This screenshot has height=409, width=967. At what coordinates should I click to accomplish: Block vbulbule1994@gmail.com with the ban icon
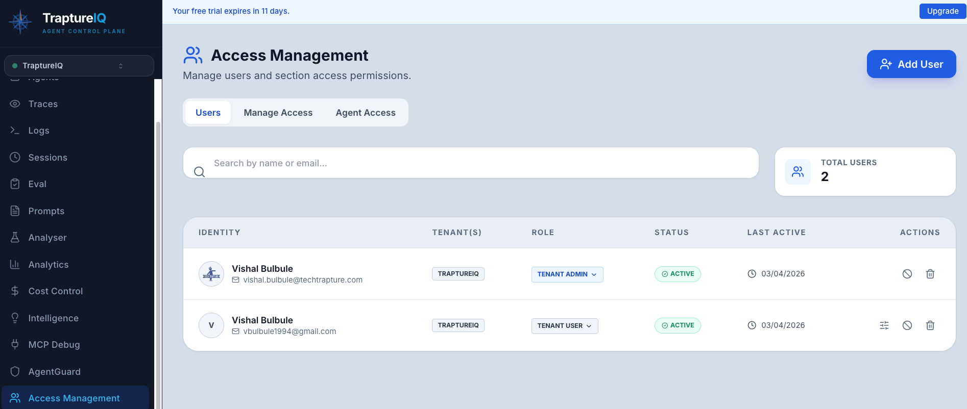pos(907,325)
